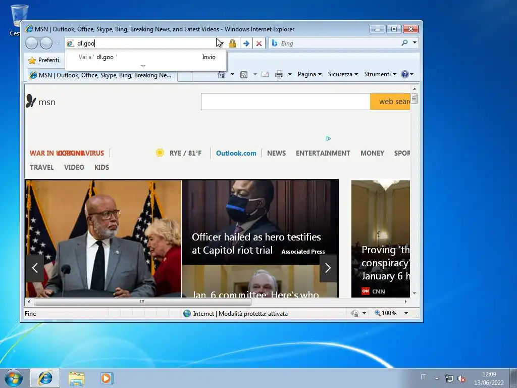
Task: Select the MSN browser tab
Action: (102, 75)
